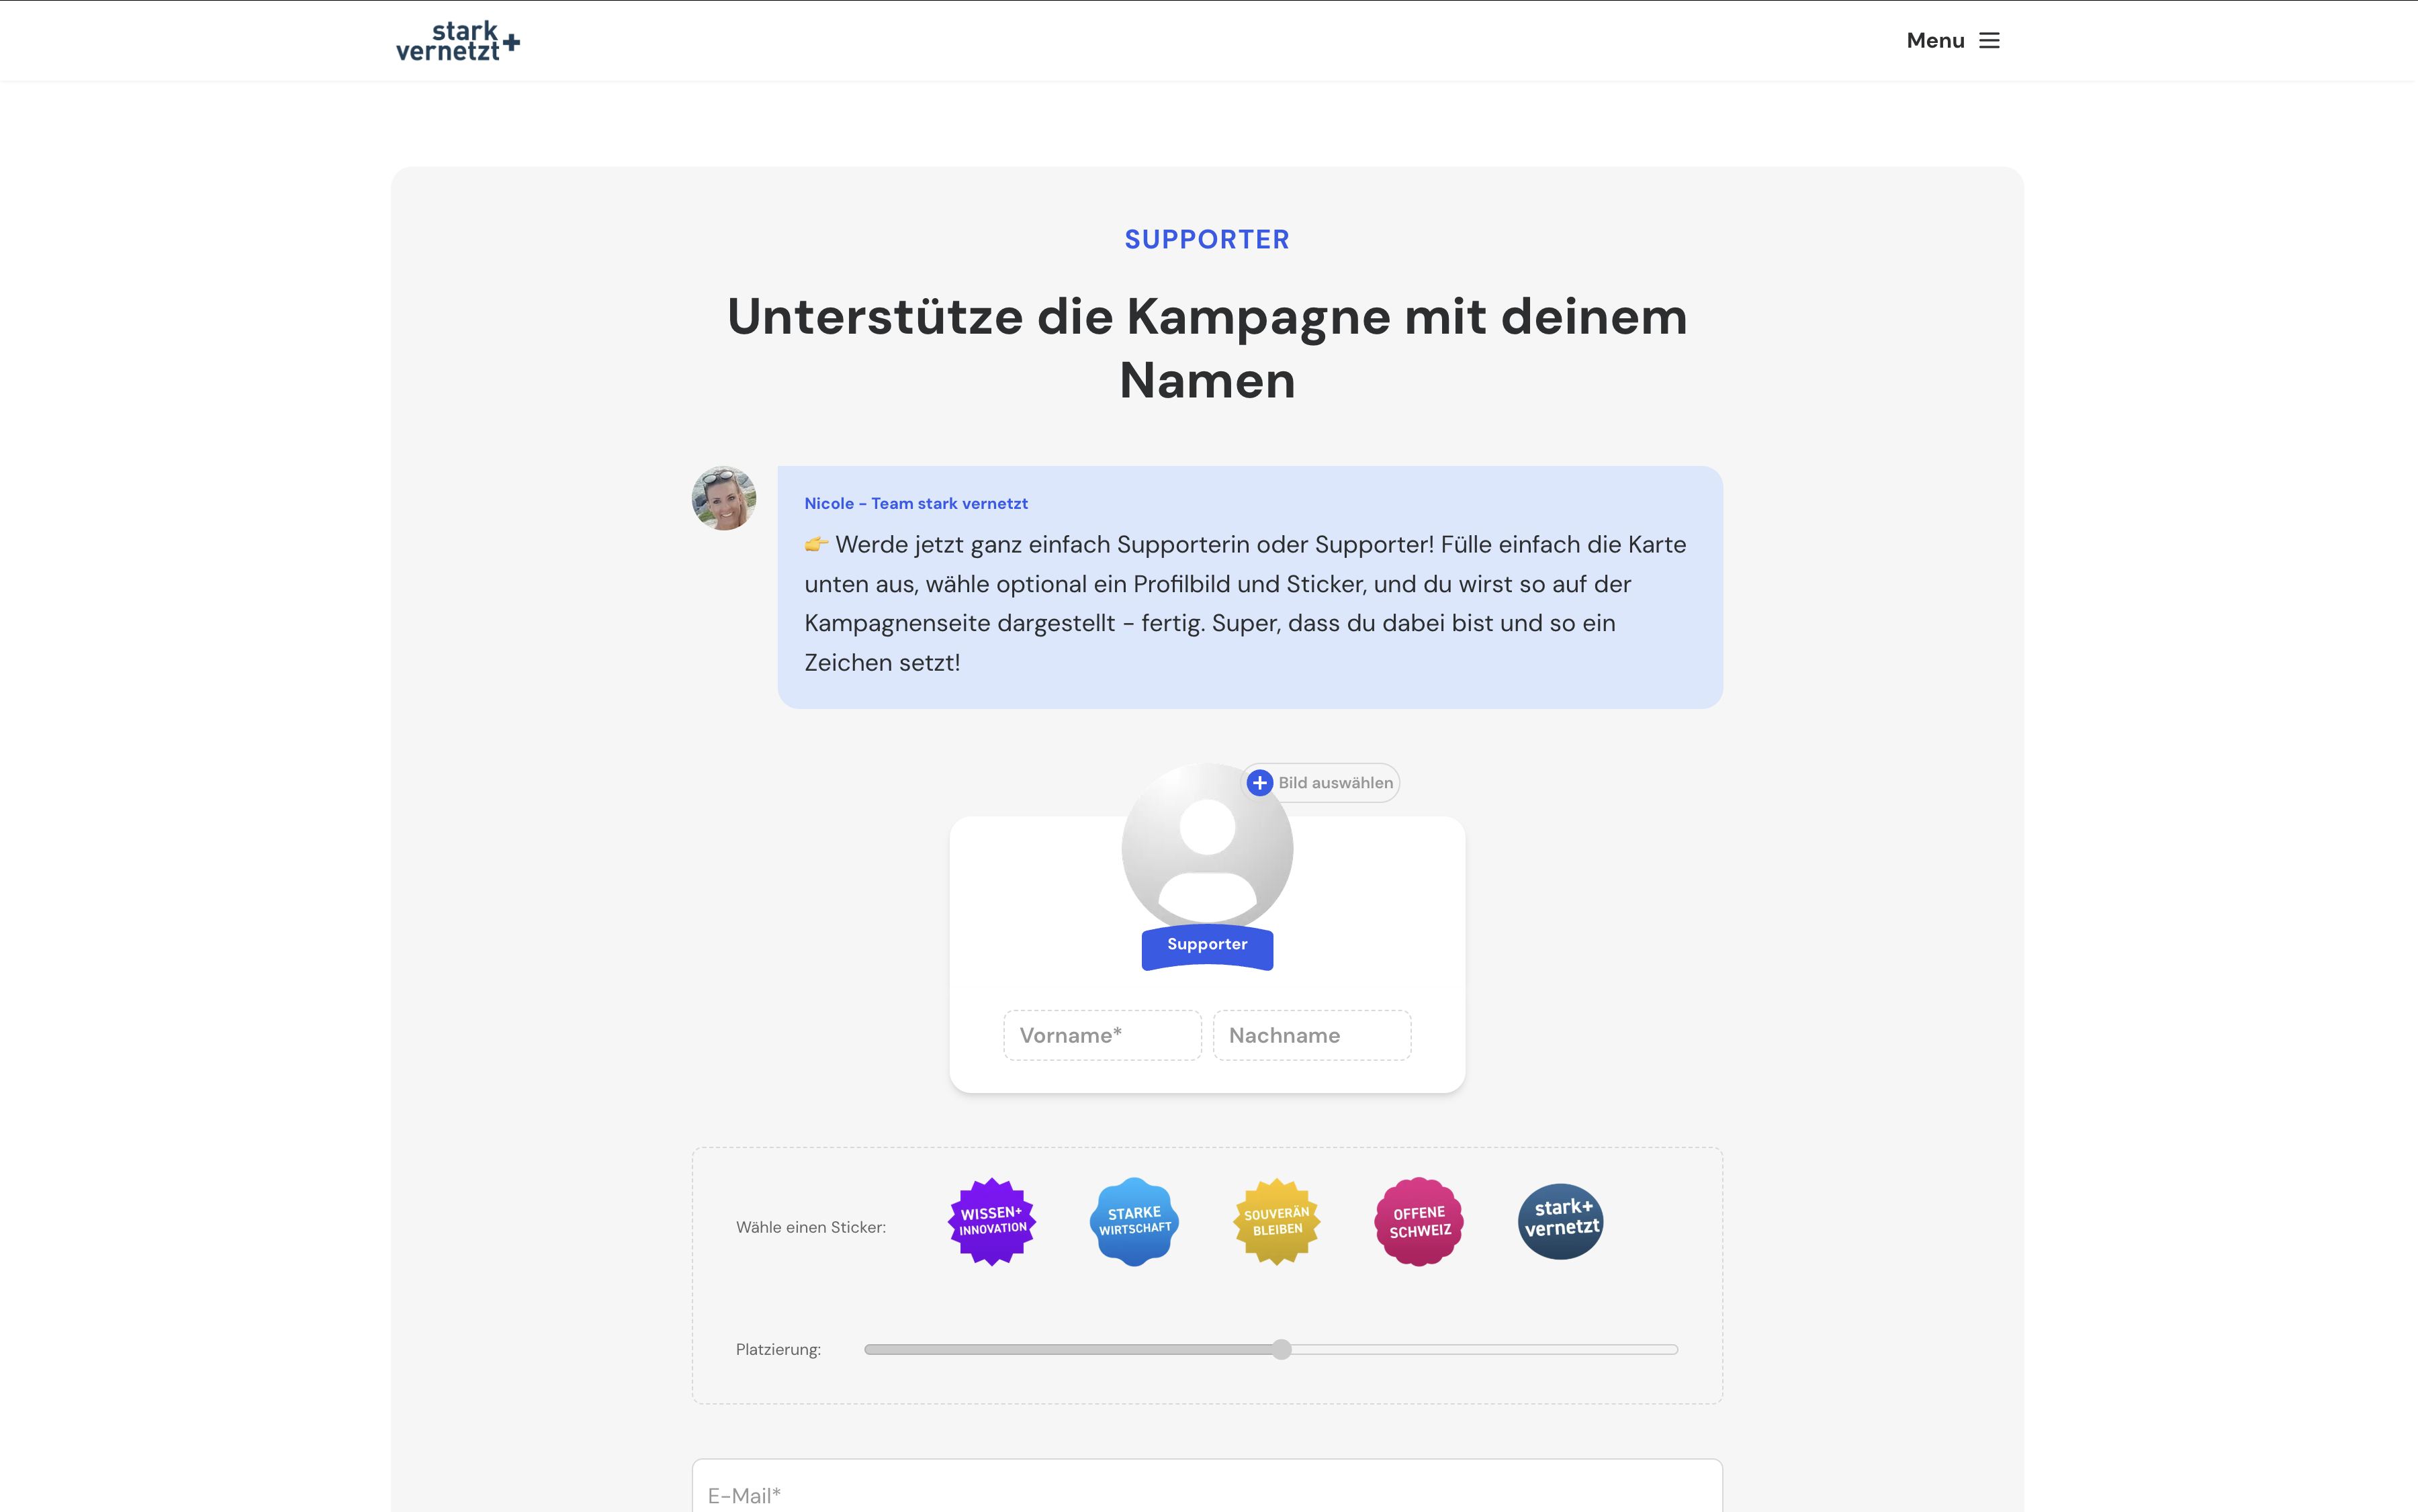Click the Bild auswählen button
Screen dimensions: 2418x1512
coord(1335,783)
